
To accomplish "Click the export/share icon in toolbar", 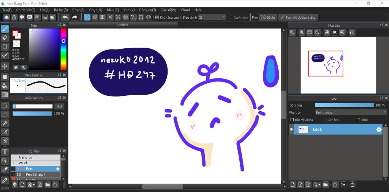I will pos(14,17).
